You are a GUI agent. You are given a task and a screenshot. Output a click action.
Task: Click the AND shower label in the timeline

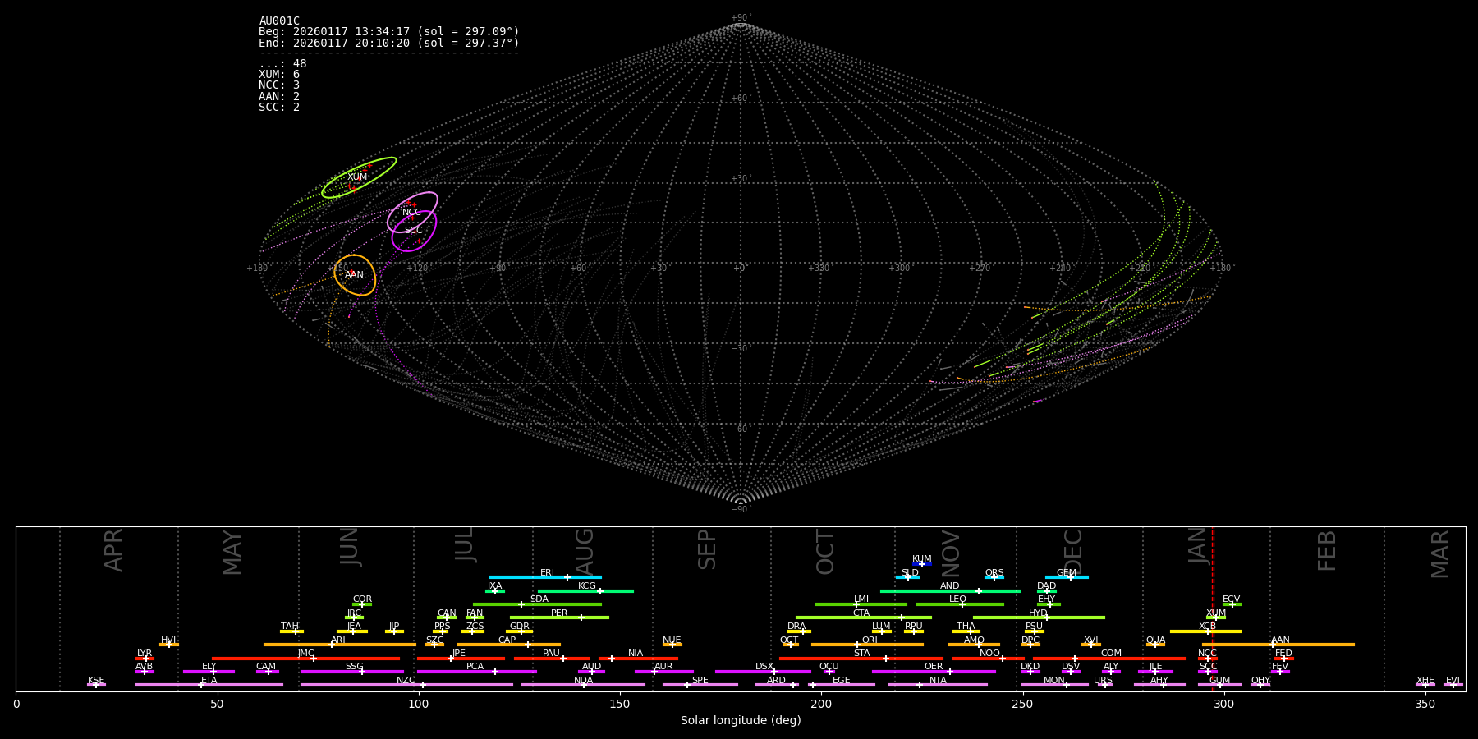pyautogui.click(x=950, y=586)
